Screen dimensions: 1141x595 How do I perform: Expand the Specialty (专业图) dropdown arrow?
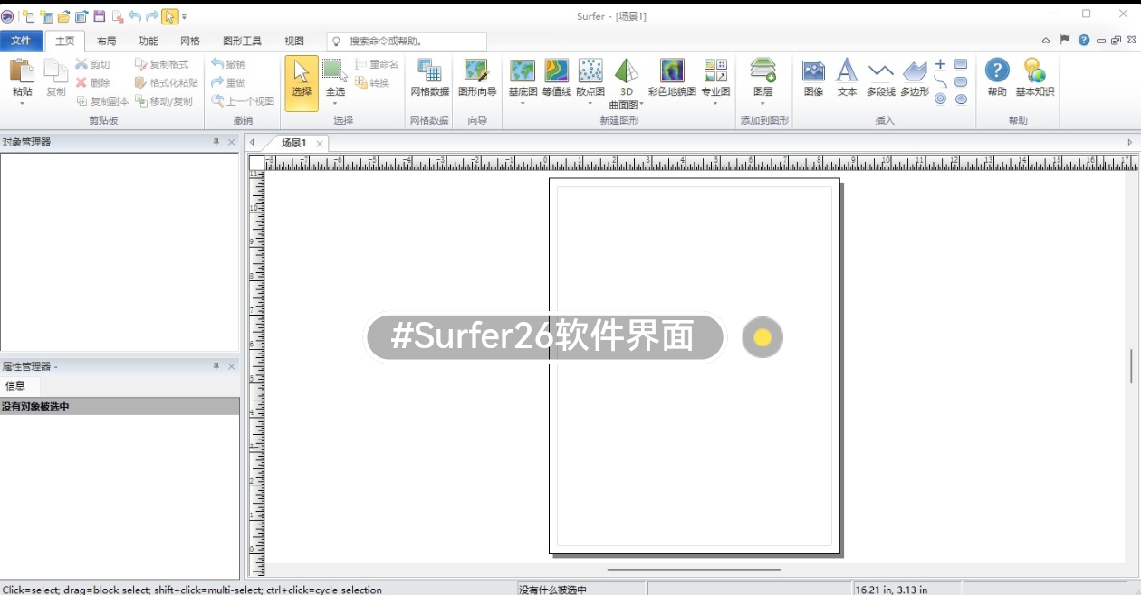click(x=715, y=103)
